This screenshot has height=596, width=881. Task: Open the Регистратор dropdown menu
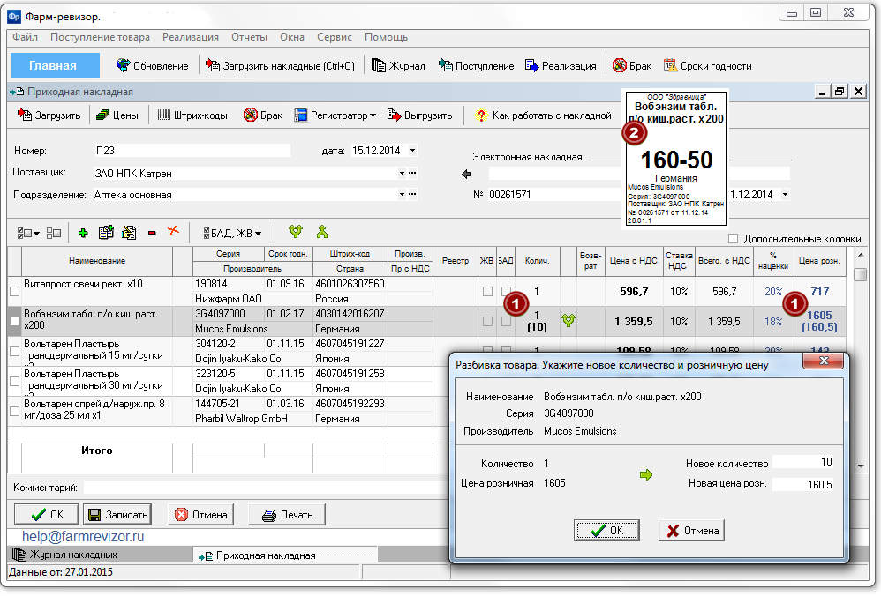[335, 115]
